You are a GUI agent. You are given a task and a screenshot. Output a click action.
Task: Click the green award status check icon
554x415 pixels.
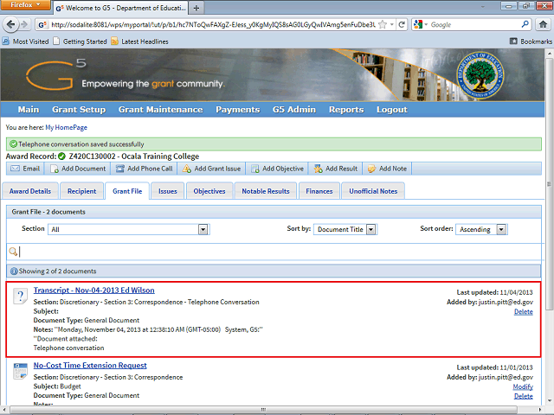(61, 156)
